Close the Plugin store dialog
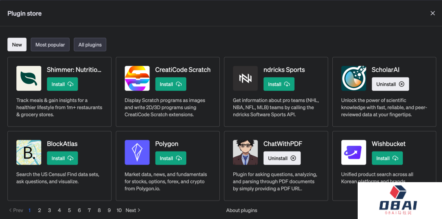The width and height of the screenshot is (442, 219). (433, 14)
